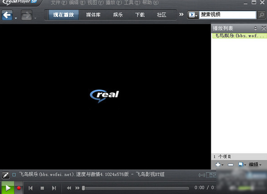The image size is (267, 194).
Task: Click the magnifier search button
Action: (262, 15)
